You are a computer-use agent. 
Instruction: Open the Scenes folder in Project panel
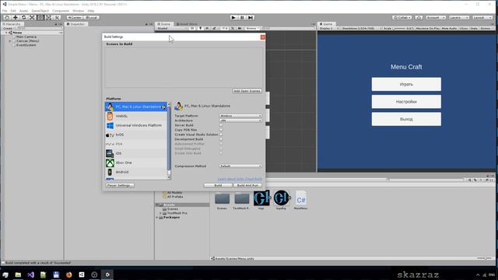pos(222,198)
